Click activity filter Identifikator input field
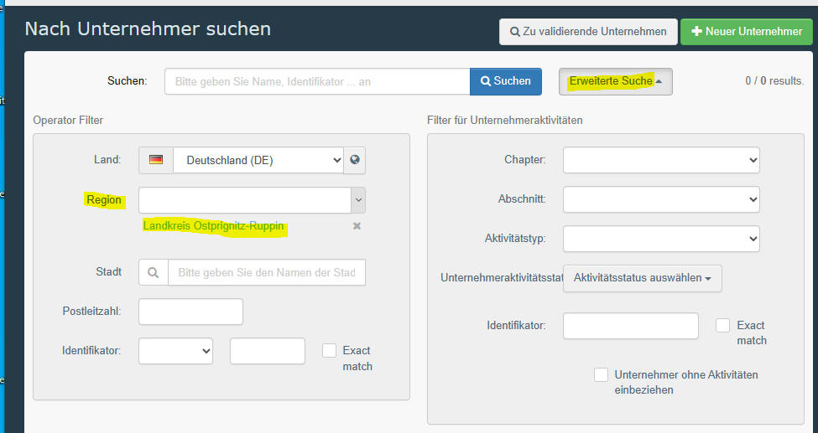This screenshot has width=818, height=433. (631, 326)
